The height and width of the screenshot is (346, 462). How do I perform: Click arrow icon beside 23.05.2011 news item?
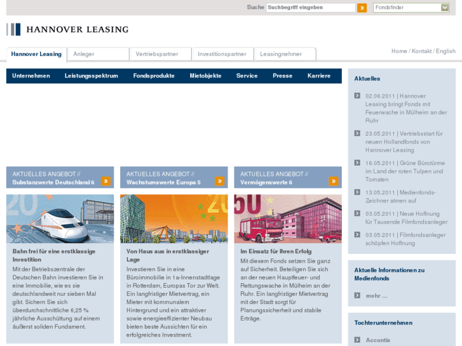(357, 133)
